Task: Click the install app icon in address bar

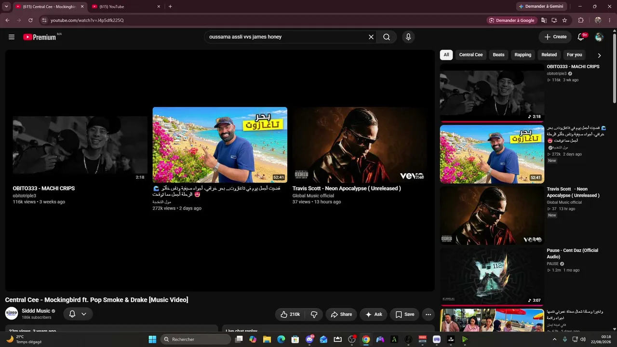Action: point(554,20)
